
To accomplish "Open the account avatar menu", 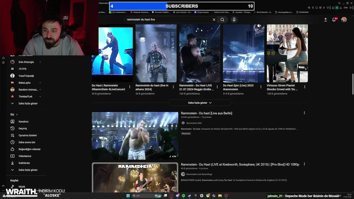I will [x=344, y=20].
